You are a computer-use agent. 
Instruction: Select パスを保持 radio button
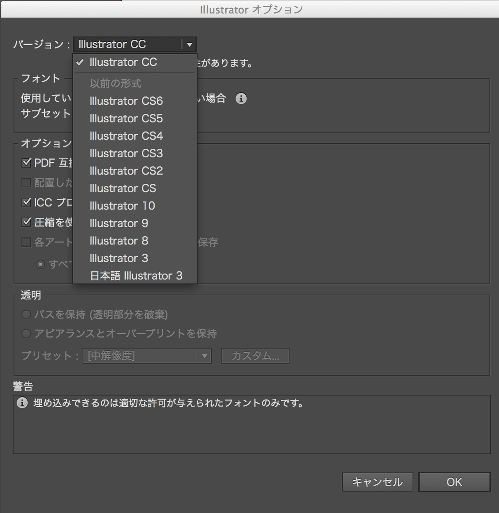pos(26,314)
